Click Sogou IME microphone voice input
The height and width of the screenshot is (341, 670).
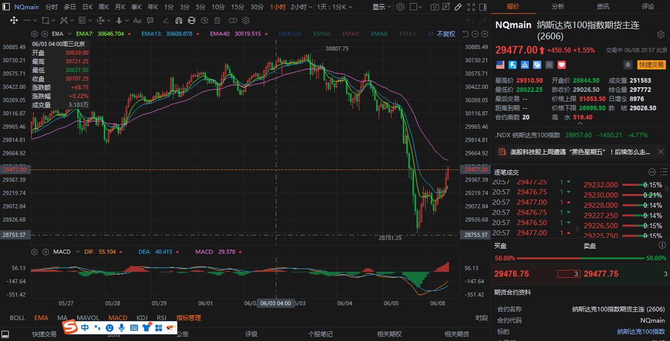tap(121, 327)
